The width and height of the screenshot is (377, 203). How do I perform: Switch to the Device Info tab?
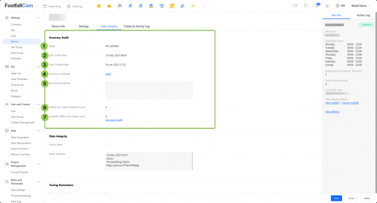(x=58, y=26)
